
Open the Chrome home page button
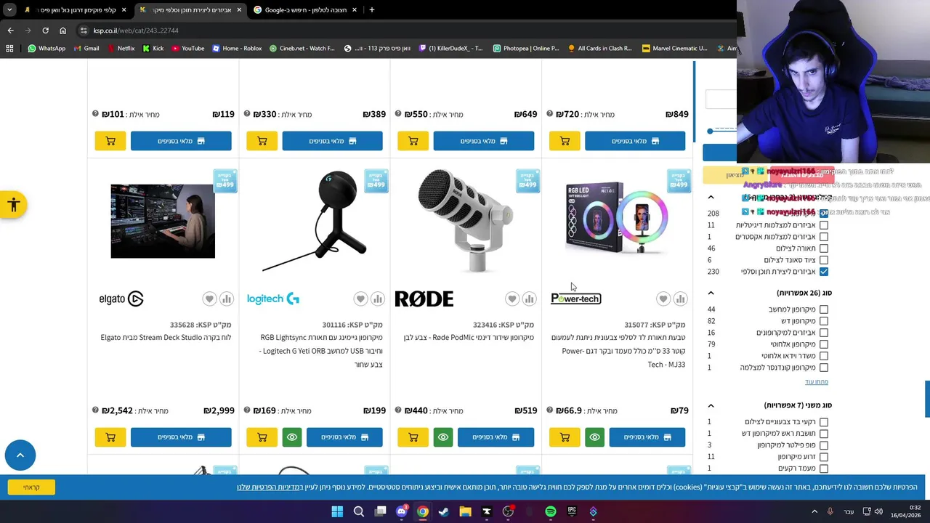tap(62, 31)
